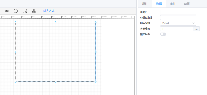Viewport: 207px width, 95px height.
Task: Click the top-left resize handle of selected container
Action: [16, 22]
